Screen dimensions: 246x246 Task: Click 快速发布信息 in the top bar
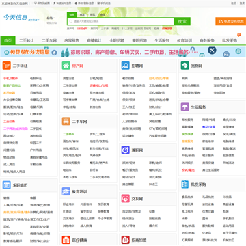point(62,3)
